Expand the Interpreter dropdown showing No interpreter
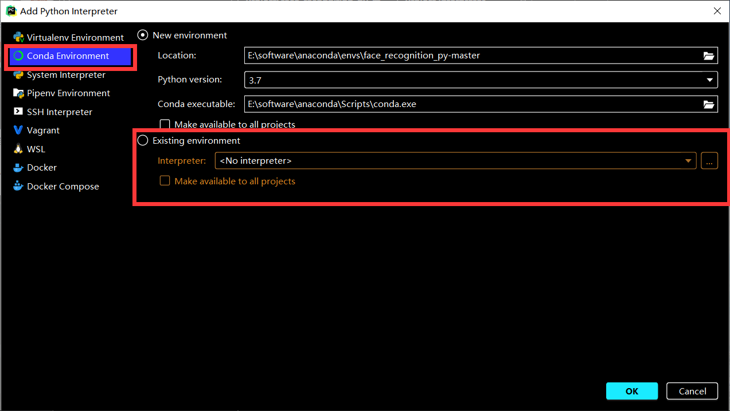 point(688,160)
